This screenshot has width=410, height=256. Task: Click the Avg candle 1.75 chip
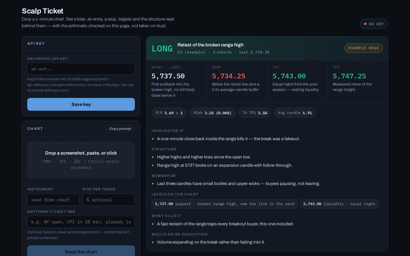[295, 113]
